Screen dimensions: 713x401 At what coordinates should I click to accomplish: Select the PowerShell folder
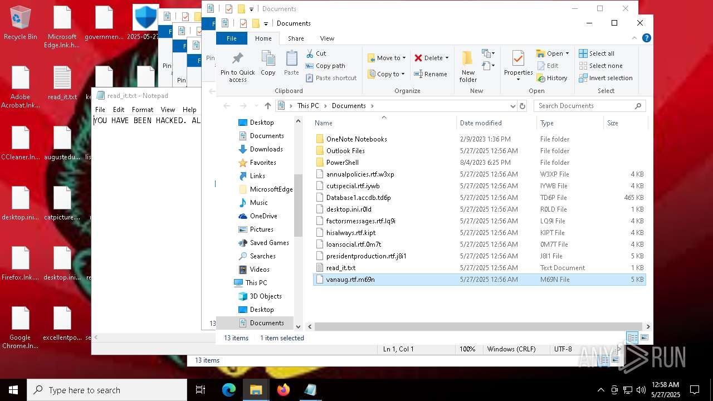click(343, 163)
